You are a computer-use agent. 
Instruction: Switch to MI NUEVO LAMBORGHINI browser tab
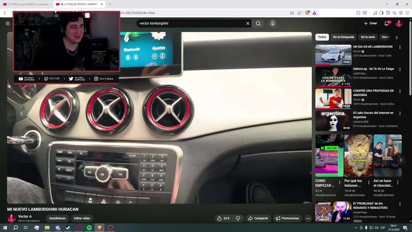pyautogui.click(x=79, y=4)
